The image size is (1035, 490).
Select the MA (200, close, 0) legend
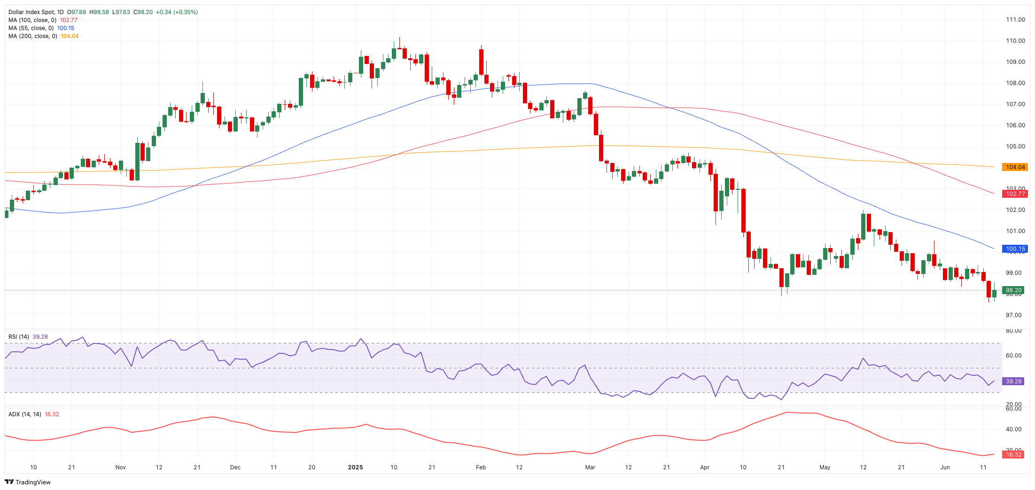tap(33, 36)
